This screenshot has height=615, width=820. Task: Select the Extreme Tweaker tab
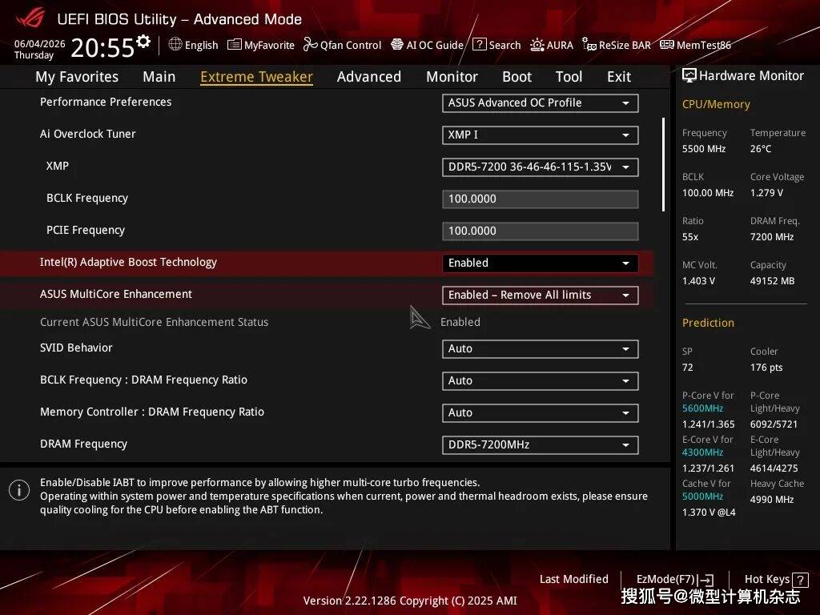[x=256, y=77]
